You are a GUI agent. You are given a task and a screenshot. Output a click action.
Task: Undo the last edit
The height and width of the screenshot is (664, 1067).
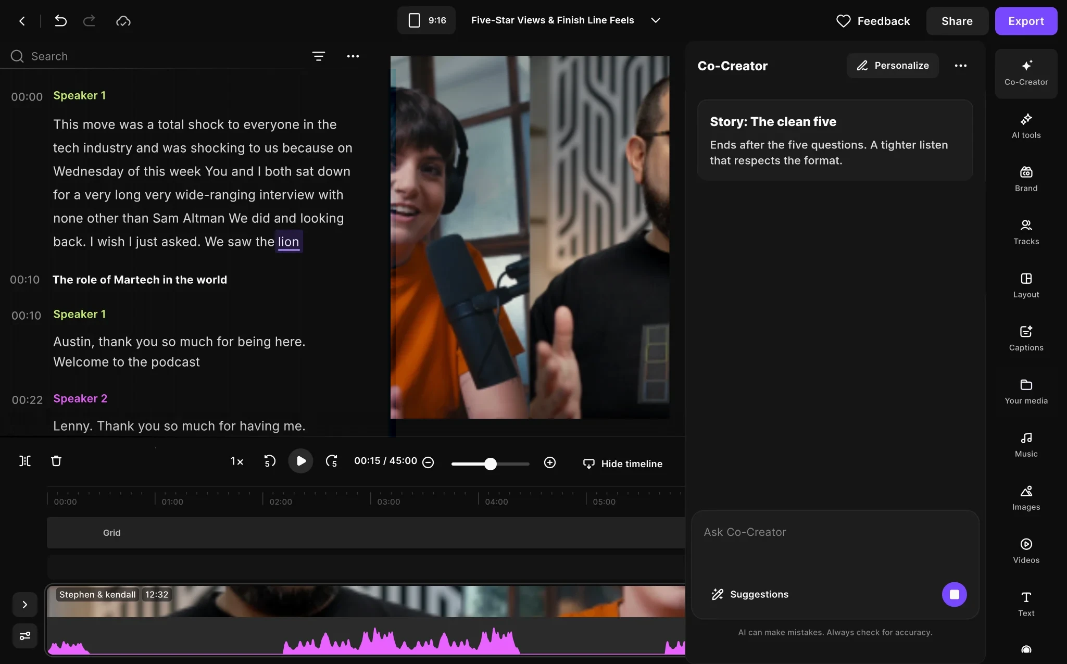point(60,21)
